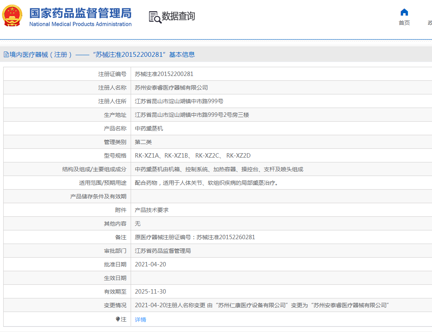Click the 型号规格 label
The width and height of the screenshot is (432, 332).
point(115,156)
